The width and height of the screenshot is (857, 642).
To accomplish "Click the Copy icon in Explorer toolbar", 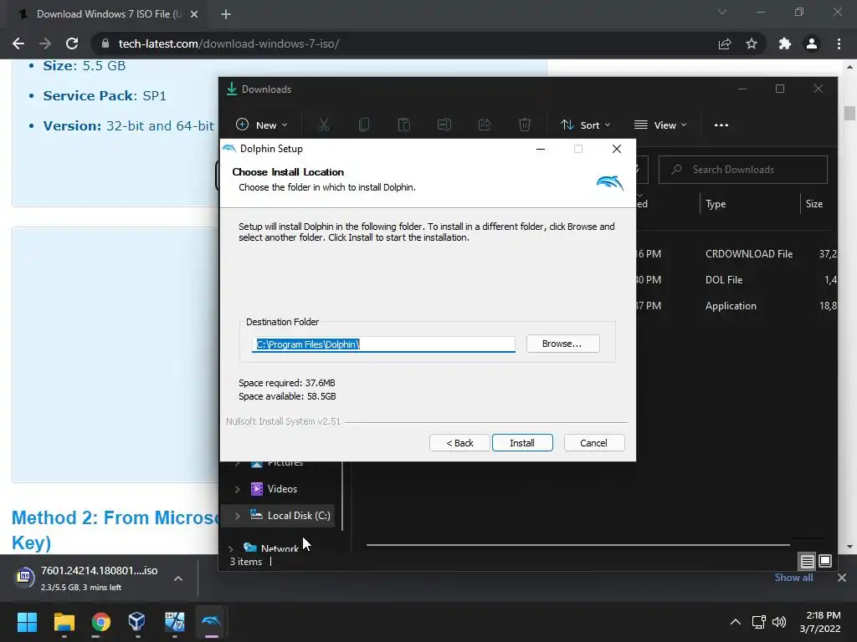I will 364,125.
